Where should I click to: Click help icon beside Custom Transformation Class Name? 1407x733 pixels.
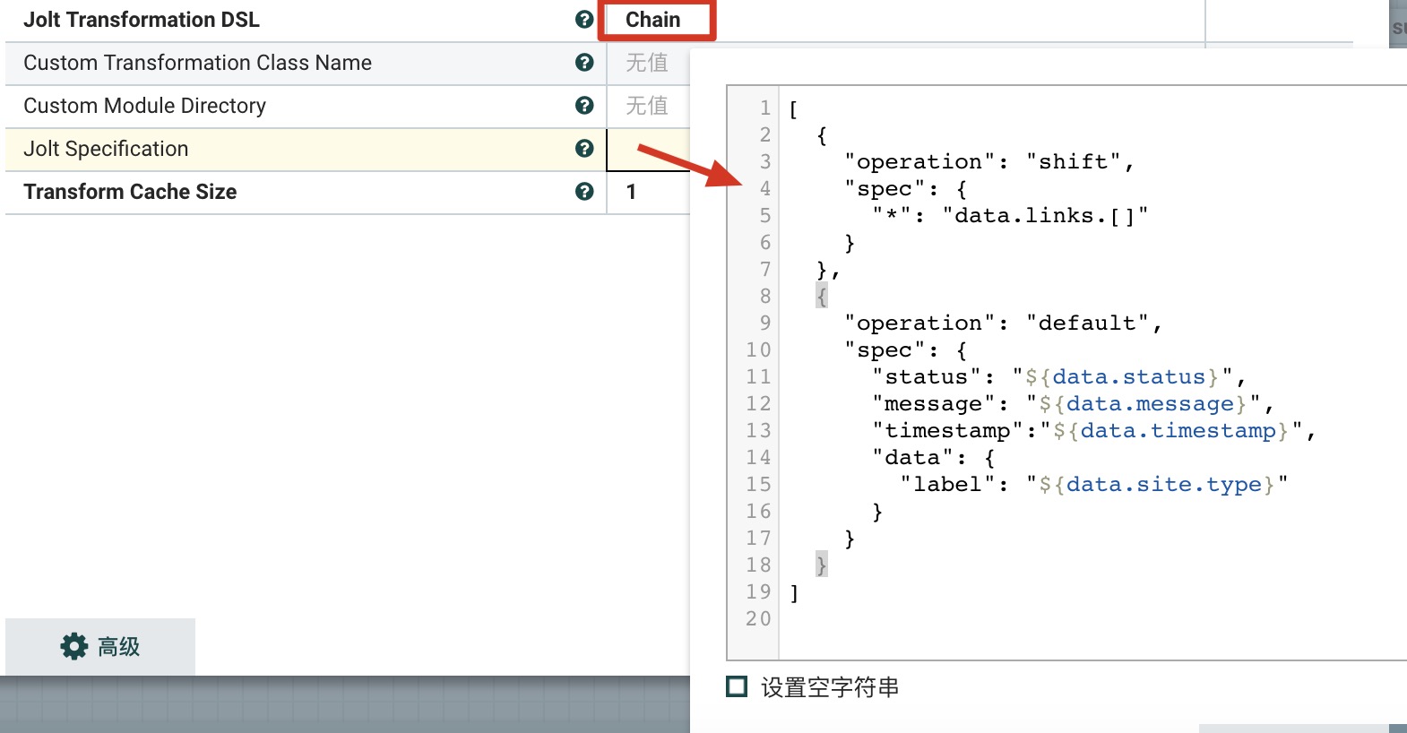(584, 63)
